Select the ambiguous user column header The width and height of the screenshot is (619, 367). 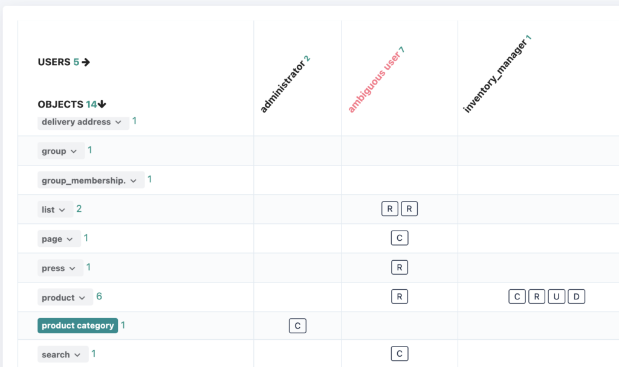click(373, 82)
